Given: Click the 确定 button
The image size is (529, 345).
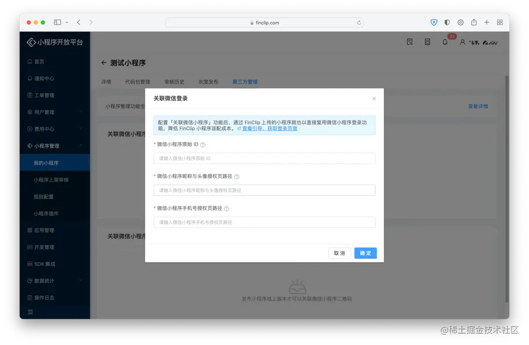Looking at the screenshot, I should point(365,253).
